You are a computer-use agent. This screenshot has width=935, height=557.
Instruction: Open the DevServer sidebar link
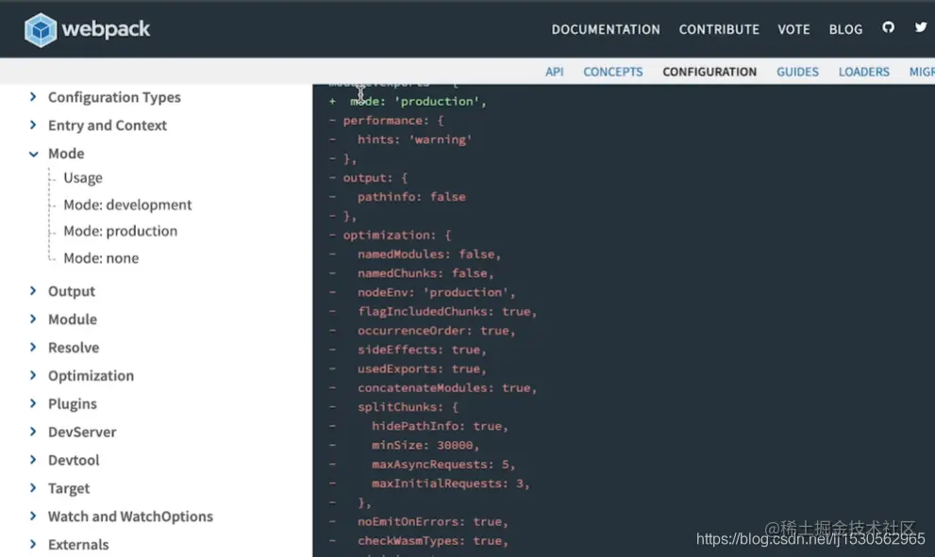pos(82,432)
